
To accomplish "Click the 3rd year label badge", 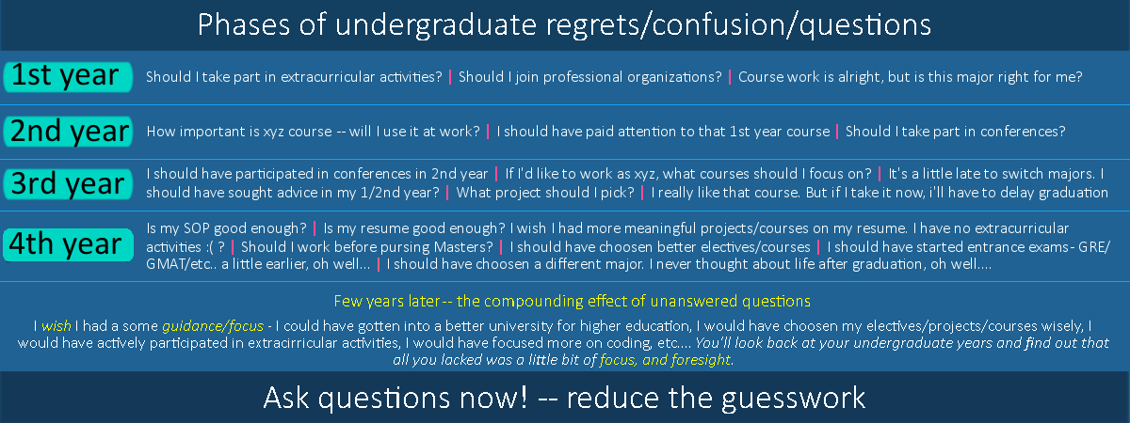I will tap(66, 184).
